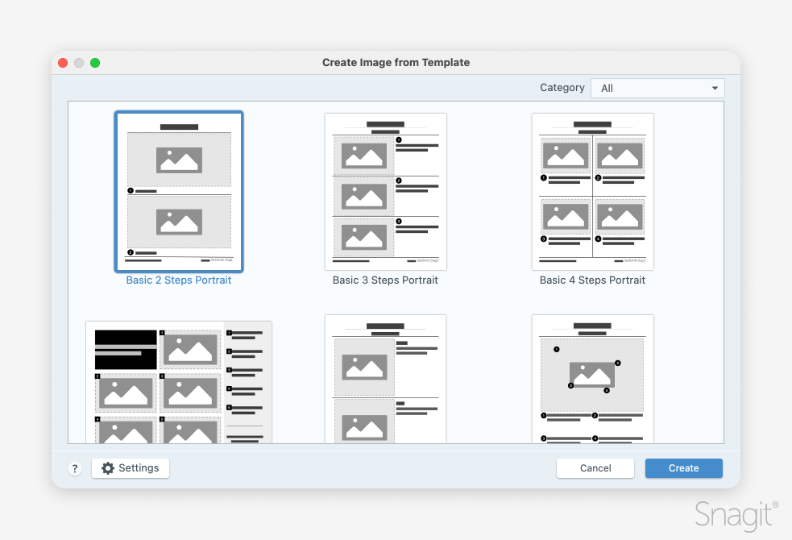This screenshot has height=540, width=792.
Task: Click the 'Basic 3 Steps Portrait' label
Action: (x=385, y=280)
